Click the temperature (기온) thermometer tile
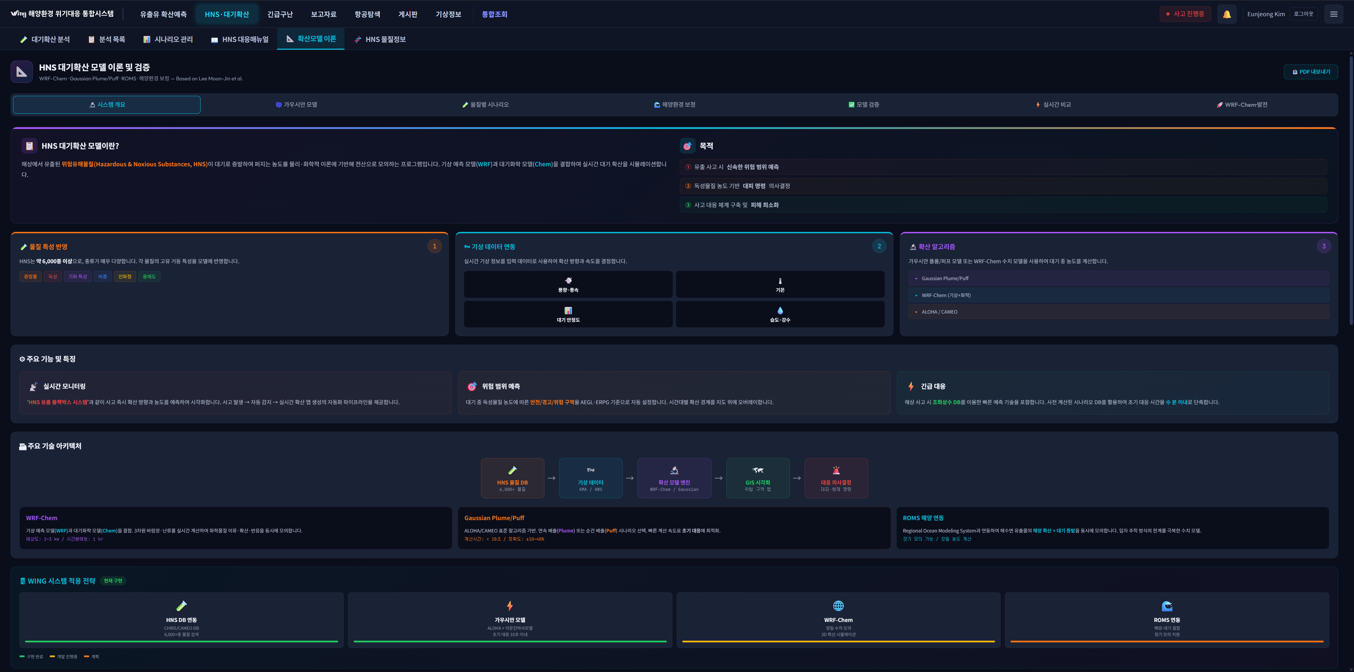1354x672 pixels. [x=780, y=284]
